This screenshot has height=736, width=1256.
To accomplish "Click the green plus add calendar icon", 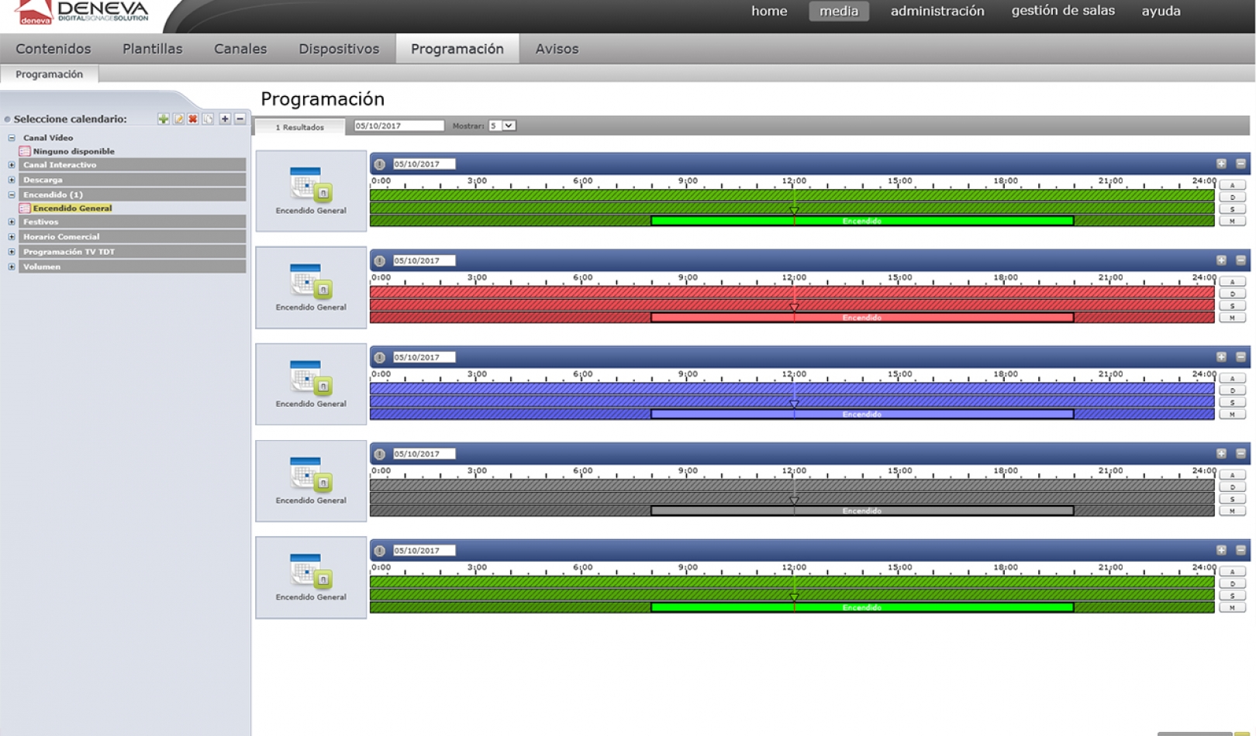I will [x=163, y=119].
